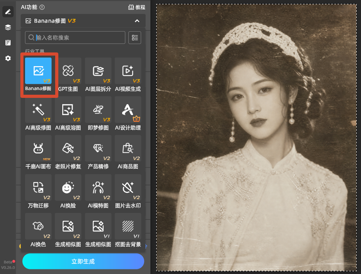
Task: Open the 教程 tutorial link
Action: coord(137,7)
